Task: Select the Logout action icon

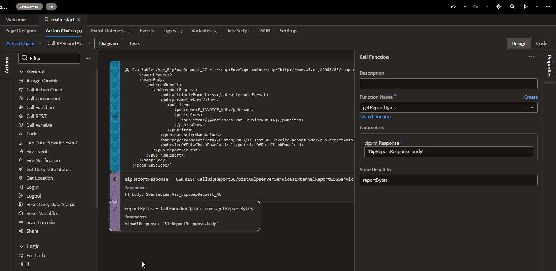Action: pyautogui.click(x=21, y=196)
